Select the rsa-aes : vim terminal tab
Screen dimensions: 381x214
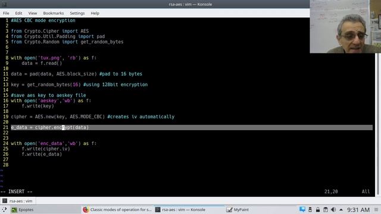coord(18,201)
